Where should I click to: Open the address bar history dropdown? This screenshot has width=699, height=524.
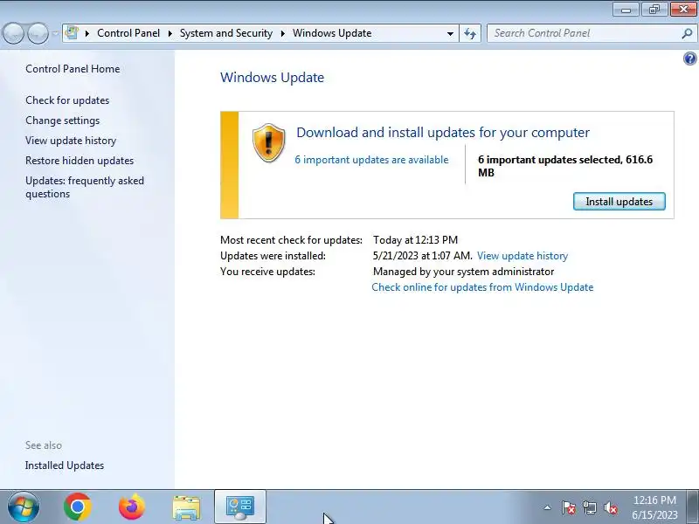[450, 33]
